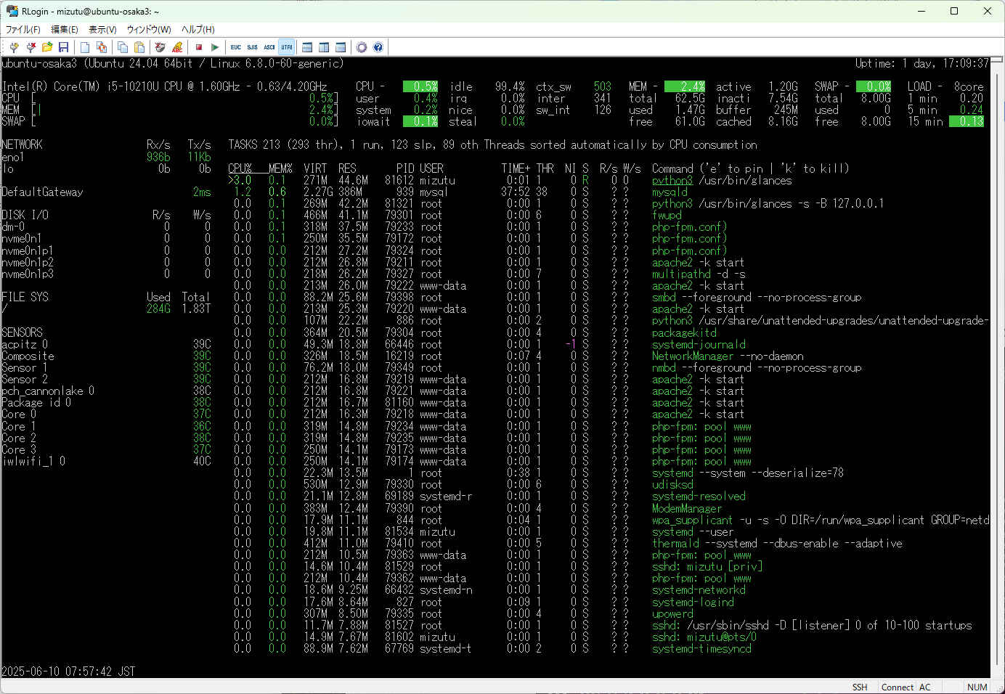This screenshot has width=1005, height=694.
Task: Open the 編集(E) menu
Action: [64, 29]
